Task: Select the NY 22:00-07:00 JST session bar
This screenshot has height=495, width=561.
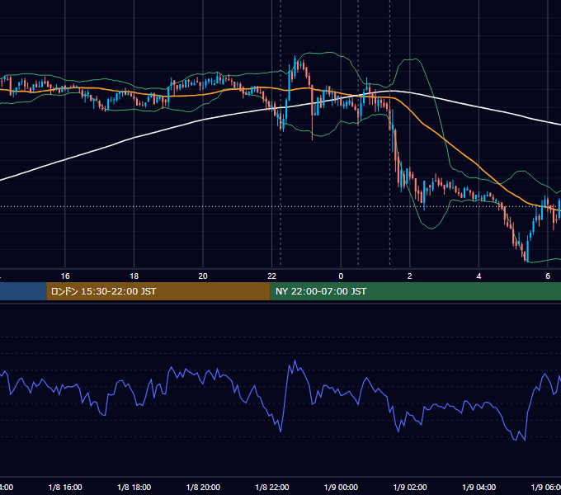Action: tap(415, 291)
